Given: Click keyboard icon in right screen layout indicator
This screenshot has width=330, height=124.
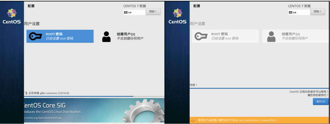Looking at the screenshot, I should 290,13.
